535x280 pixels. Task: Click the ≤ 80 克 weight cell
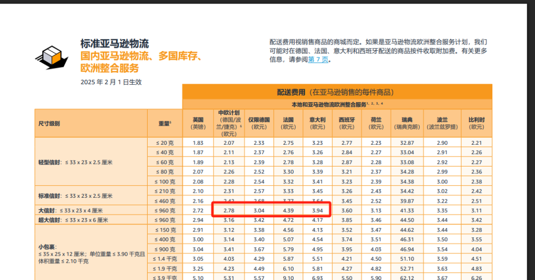(x=165, y=172)
